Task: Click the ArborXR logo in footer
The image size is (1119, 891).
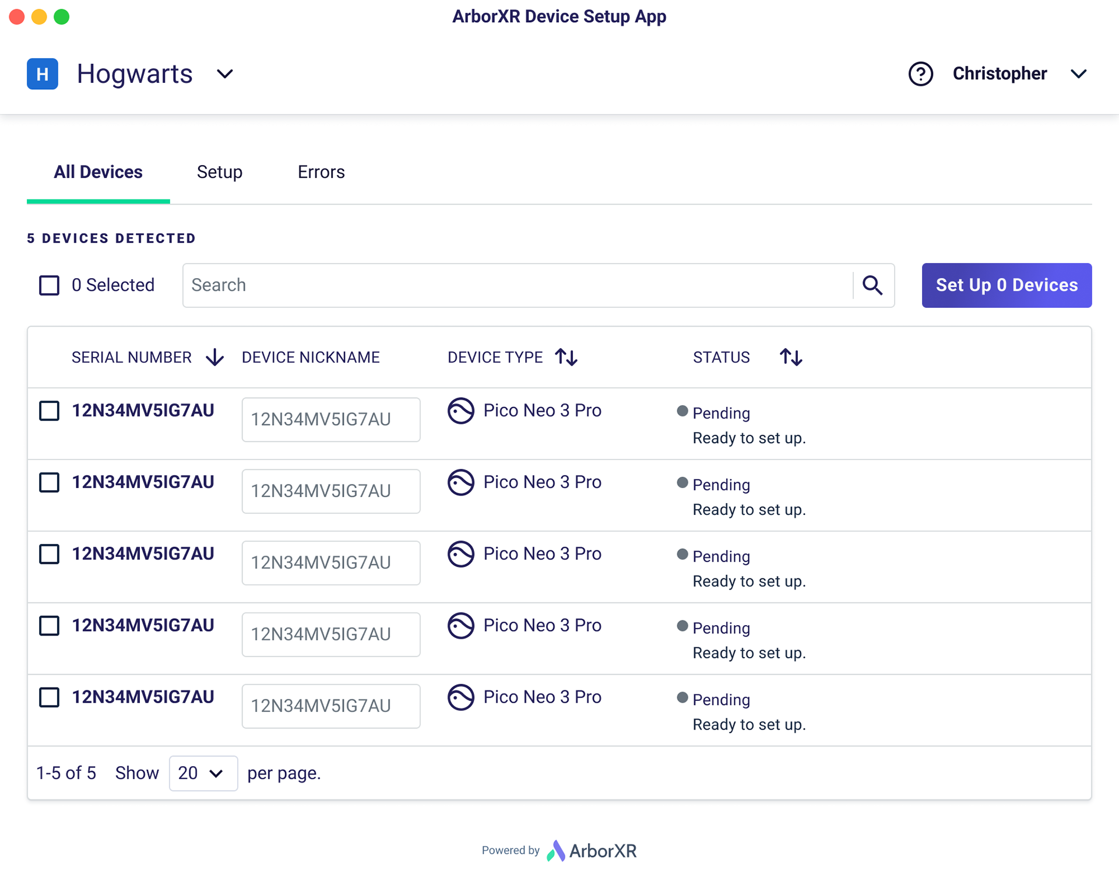Action: (x=592, y=851)
